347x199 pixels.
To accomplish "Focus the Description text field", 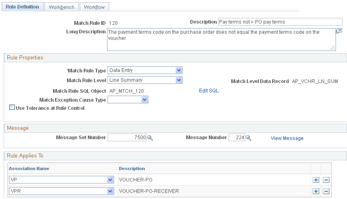I will 280,22.
